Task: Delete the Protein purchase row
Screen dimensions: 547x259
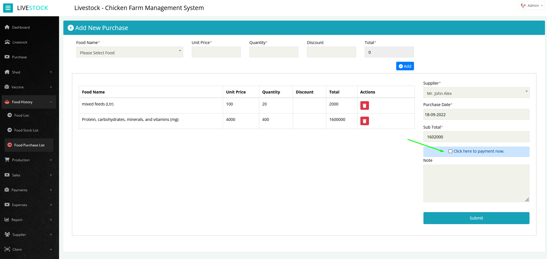Action: (364, 121)
